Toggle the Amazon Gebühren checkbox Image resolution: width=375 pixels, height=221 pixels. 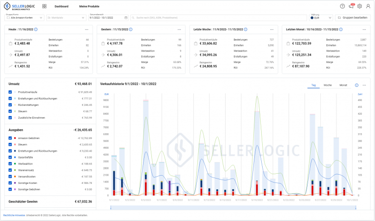[10, 138]
